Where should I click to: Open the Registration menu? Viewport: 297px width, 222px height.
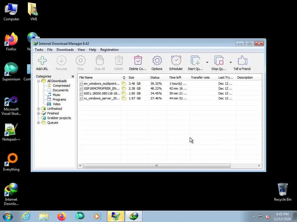point(109,50)
